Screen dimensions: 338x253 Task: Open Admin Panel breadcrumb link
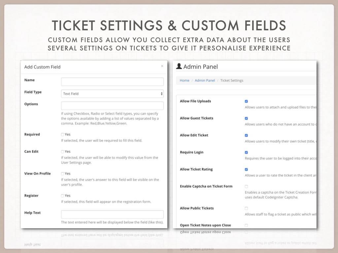click(x=205, y=80)
